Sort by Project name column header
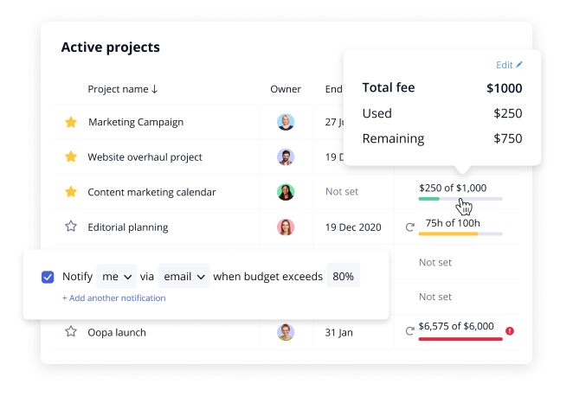 [x=123, y=89]
